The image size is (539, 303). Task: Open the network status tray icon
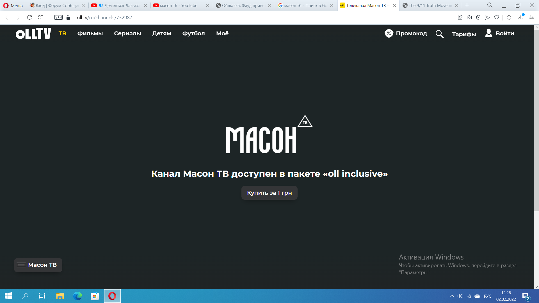click(x=469, y=296)
